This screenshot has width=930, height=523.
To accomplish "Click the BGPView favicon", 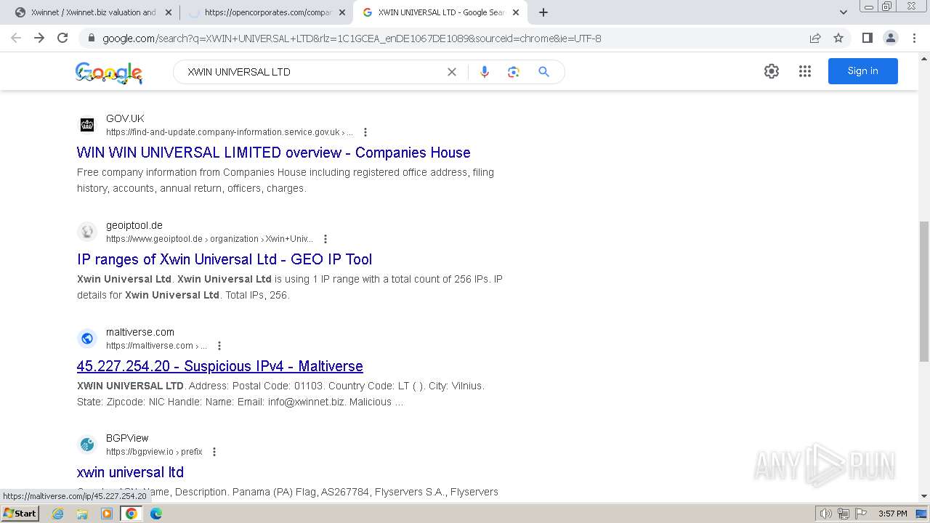I will (x=87, y=445).
